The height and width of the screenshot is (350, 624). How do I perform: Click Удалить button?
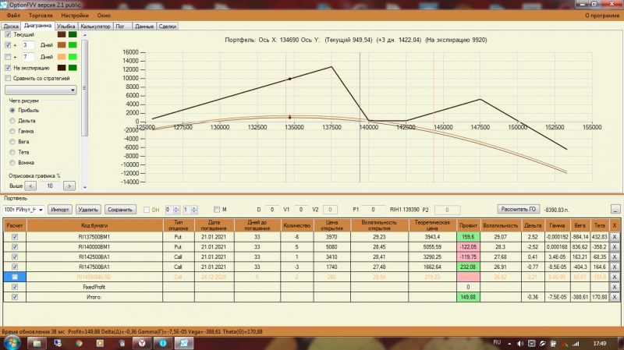pyautogui.click(x=88, y=210)
